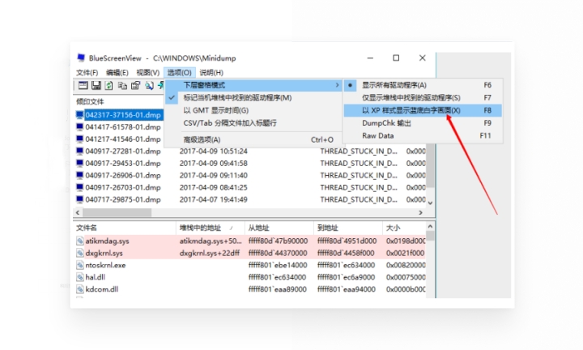Click 到地址 column header
The image size is (583, 350).
coord(348,228)
